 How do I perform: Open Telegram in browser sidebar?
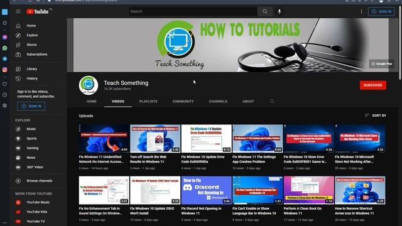pyautogui.click(x=4, y=59)
